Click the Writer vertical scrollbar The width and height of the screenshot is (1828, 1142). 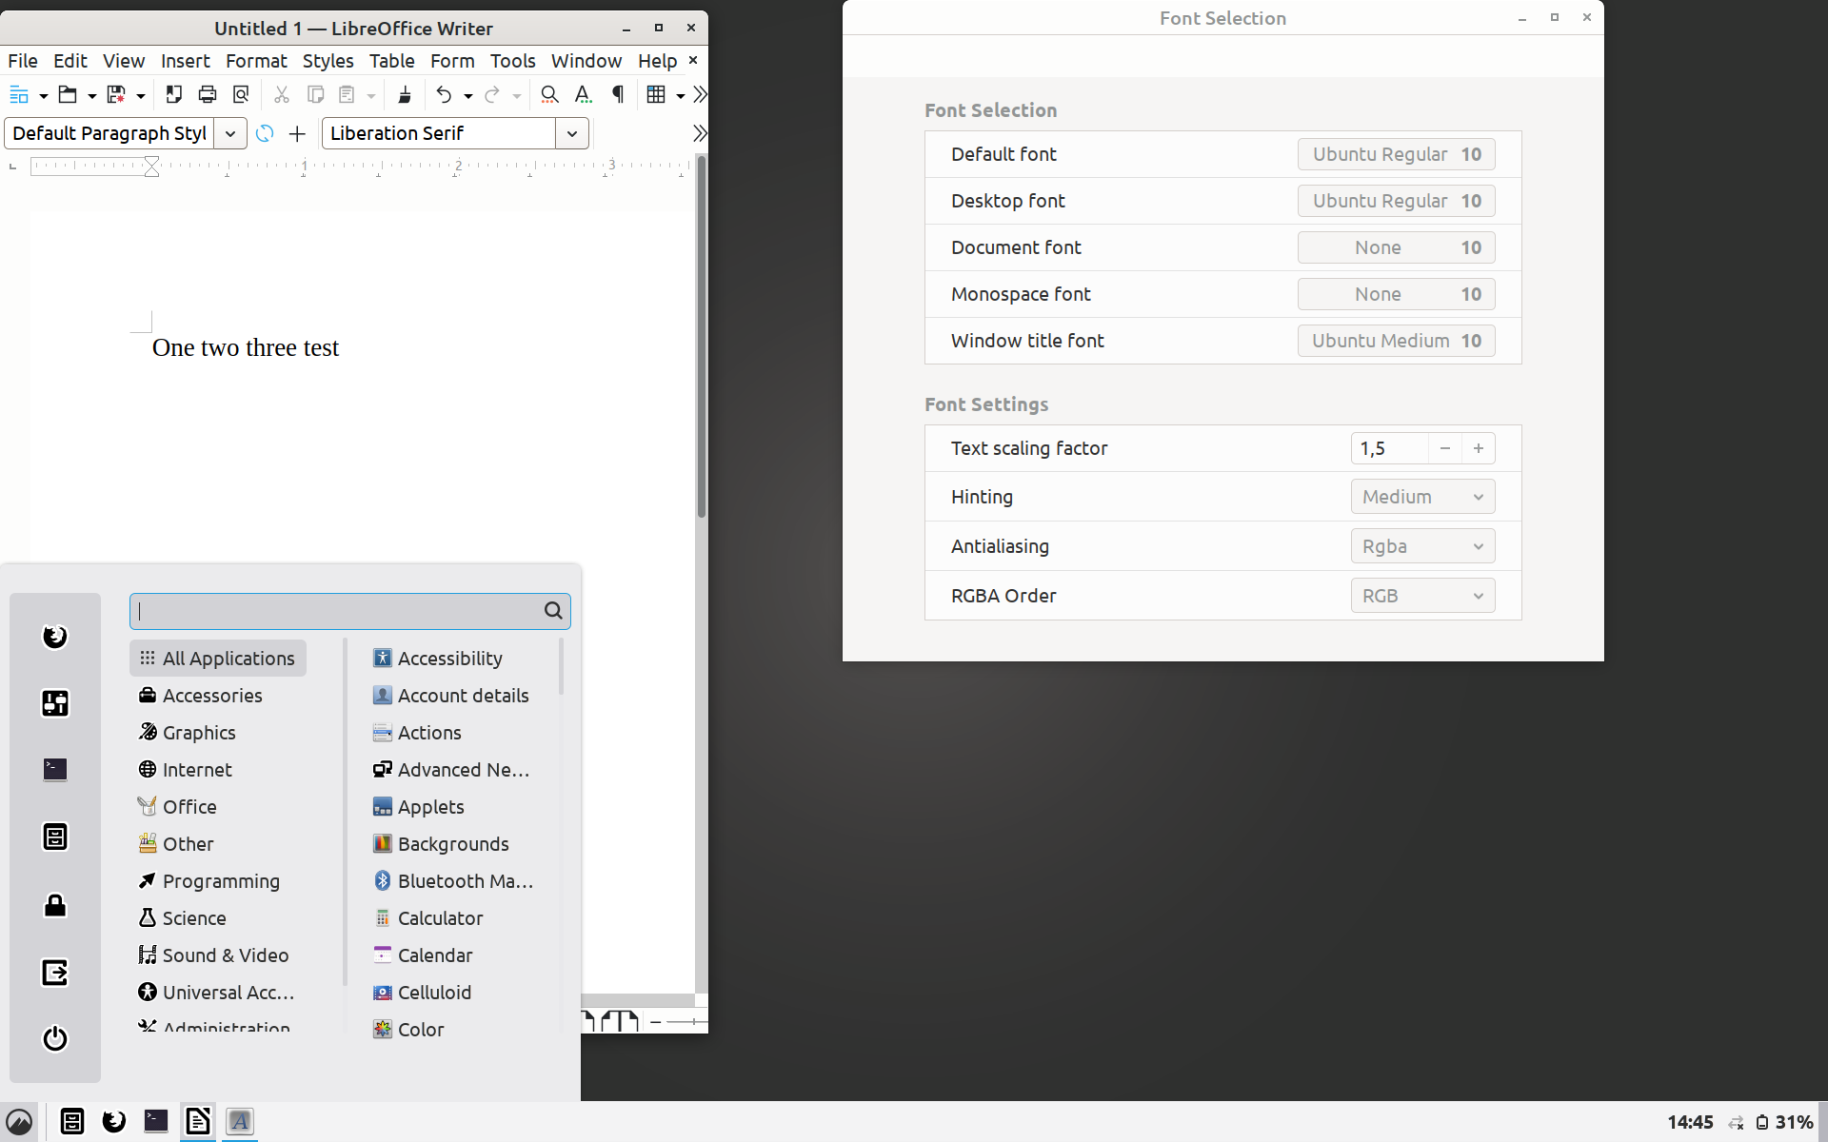(x=702, y=336)
